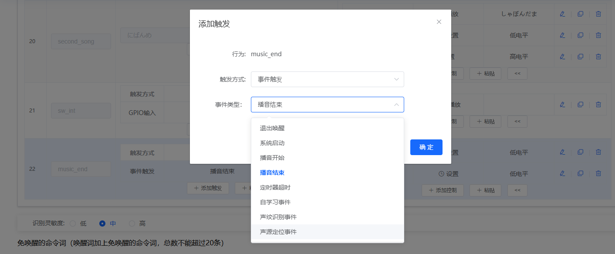Viewport: 615px width, 254px height.
Task: Delete the sw_int row 21 control entry
Action: tap(598, 105)
